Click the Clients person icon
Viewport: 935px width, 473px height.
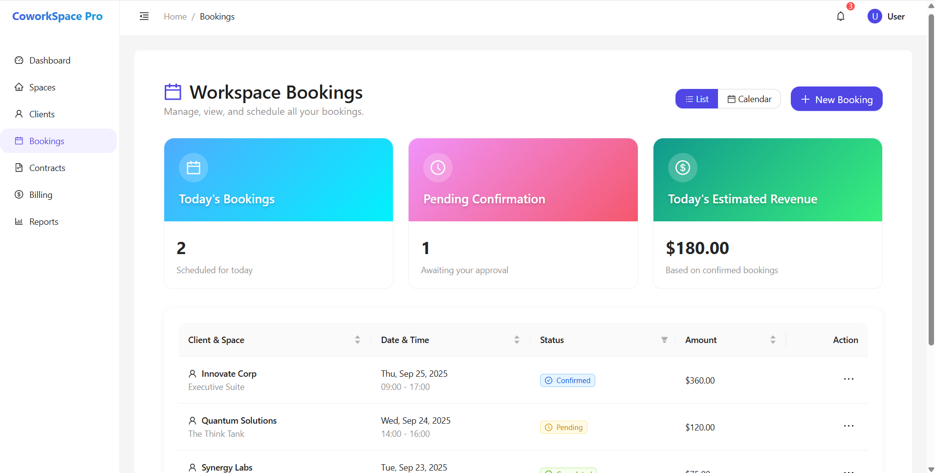click(x=19, y=114)
